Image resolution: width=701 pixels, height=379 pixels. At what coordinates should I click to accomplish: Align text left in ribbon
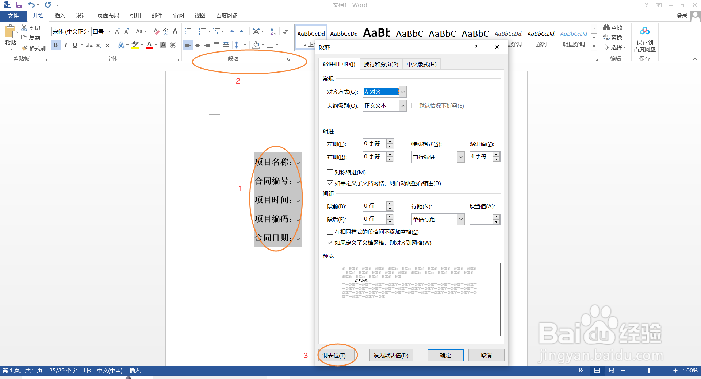[x=188, y=45]
